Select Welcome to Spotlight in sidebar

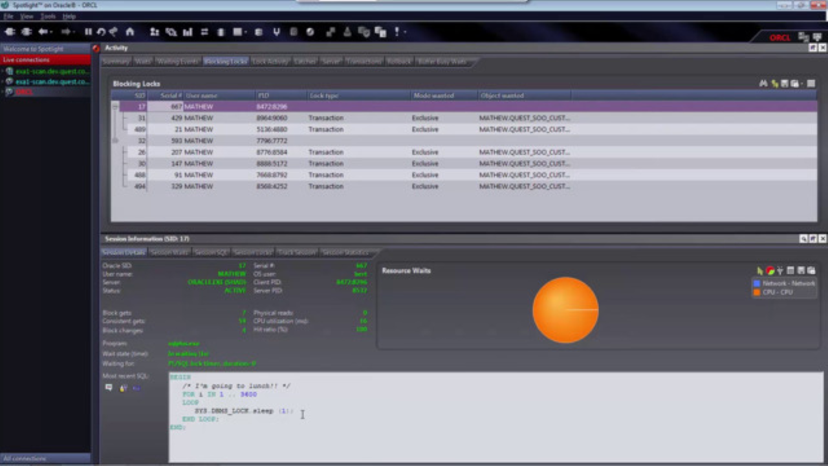pyautogui.click(x=45, y=49)
